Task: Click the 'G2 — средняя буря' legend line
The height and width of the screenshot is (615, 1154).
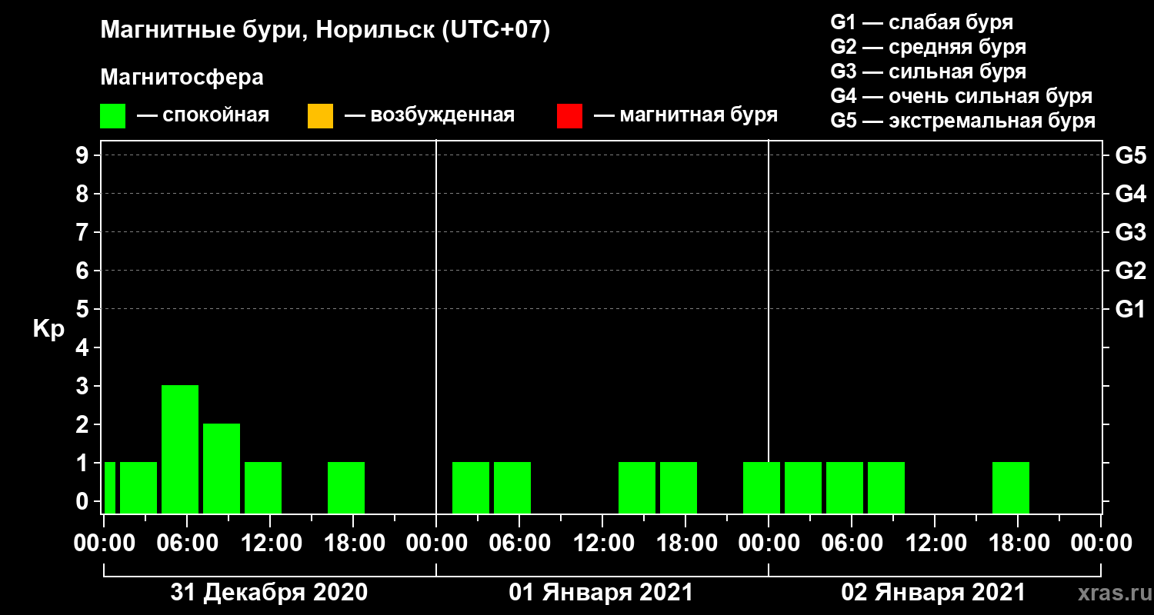Action: click(928, 47)
